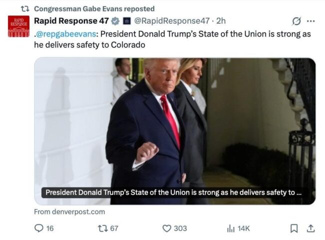Click 'Congressman Gabe Evans reposted' label
Screen dimensions: 325x240
point(94,8)
